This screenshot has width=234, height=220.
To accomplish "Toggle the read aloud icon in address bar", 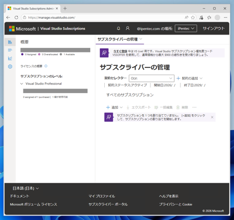I will [x=186, y=17].
